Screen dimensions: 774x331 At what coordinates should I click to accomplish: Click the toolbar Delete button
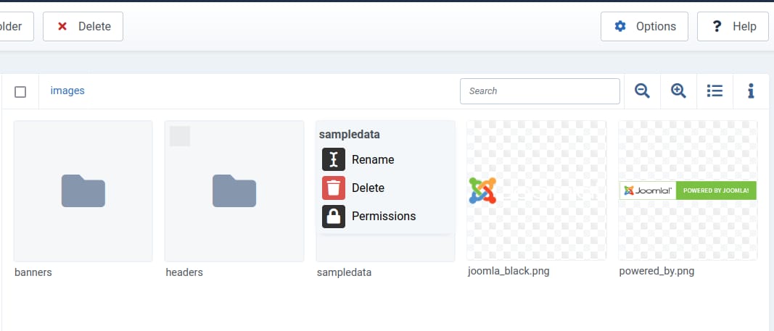83,27
